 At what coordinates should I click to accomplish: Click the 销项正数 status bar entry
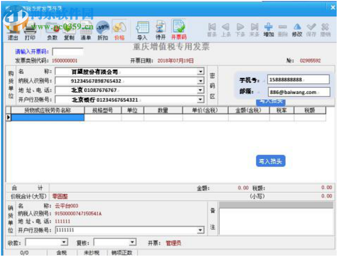[122, 252]
